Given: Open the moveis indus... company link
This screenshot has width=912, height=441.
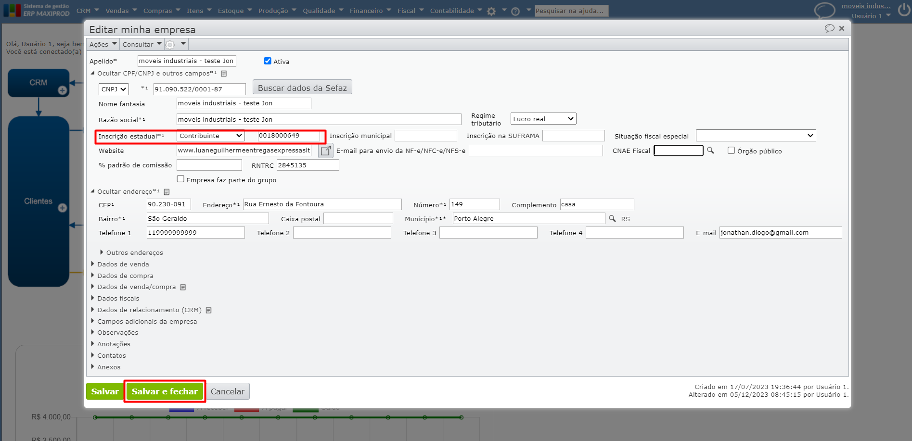Looking at the screenshot, I should pos(866,6).
